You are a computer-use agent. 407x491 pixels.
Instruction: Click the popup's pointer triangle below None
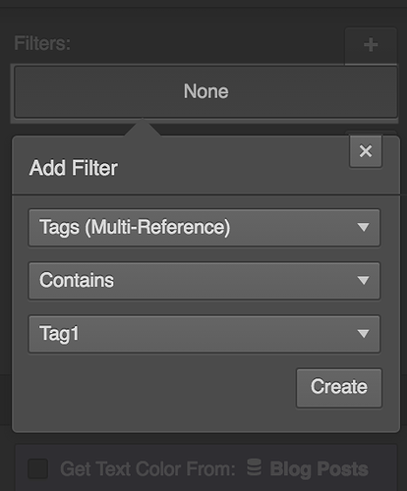click(143, 128)
